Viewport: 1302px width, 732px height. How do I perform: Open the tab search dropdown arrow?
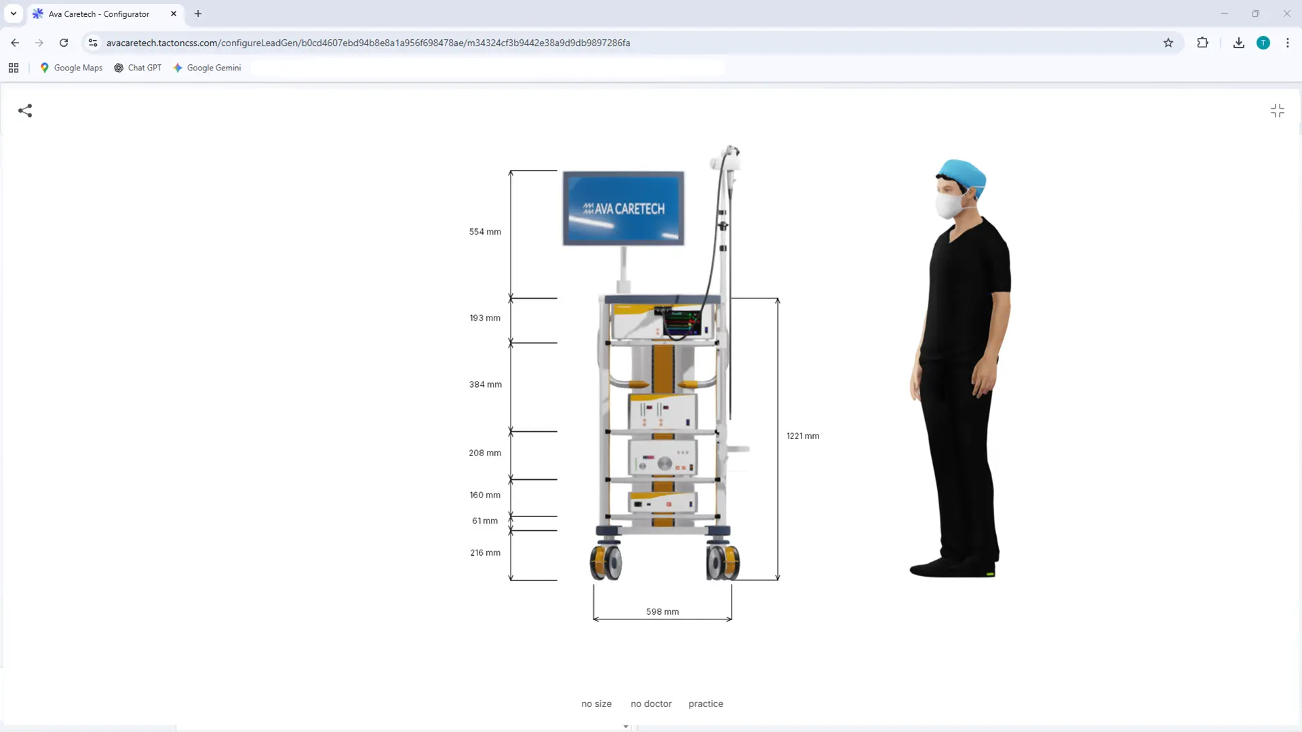click(14, 14)
